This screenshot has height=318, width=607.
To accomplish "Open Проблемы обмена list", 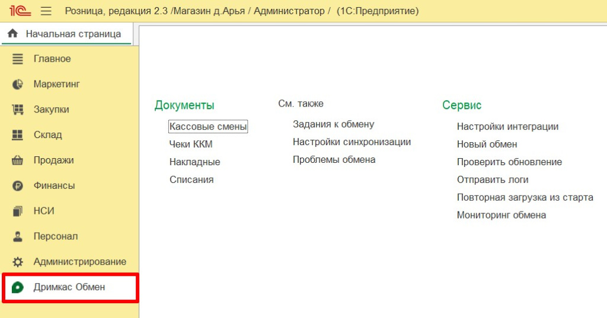I will coord(334,160).
